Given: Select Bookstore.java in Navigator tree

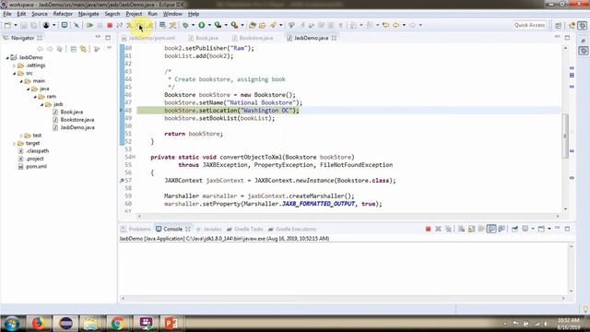Looking at the screenshot, I should point(77,120).
